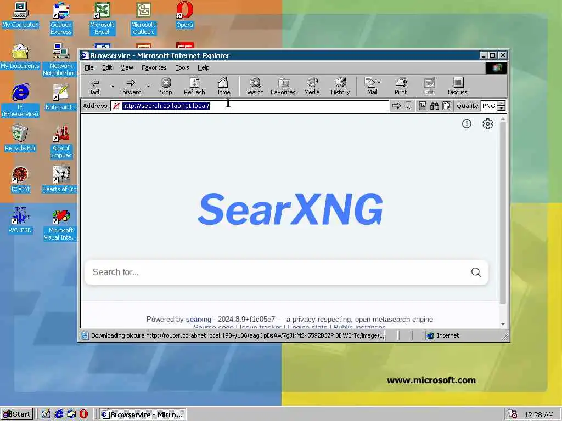The width and height of the screenshot is (562, 421).
Task: Stop page loading with Stop button
Action: 166,86
